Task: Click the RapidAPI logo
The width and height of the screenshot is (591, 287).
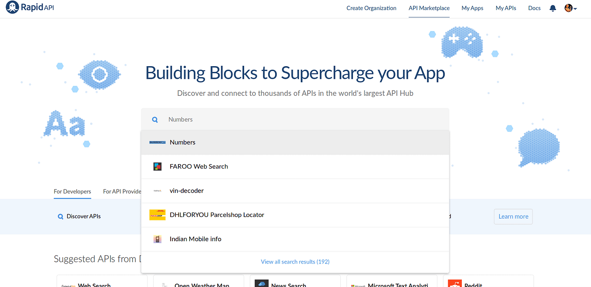Action: [x=29, y=7]
